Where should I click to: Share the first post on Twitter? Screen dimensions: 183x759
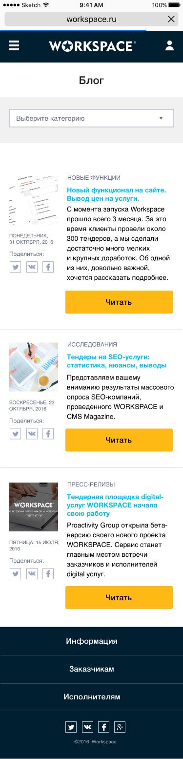16,267
